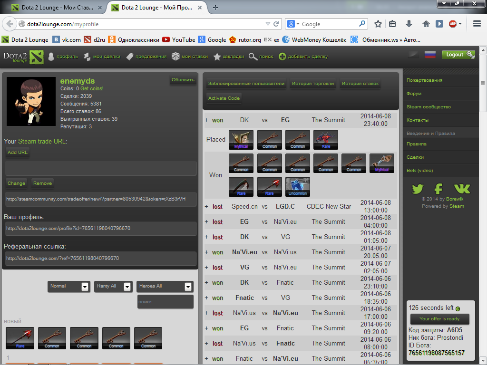The width and height of the screenshot is (487, 365).
Task: Expand DK vs Fnatic won bet
Action: pos(206,283)
